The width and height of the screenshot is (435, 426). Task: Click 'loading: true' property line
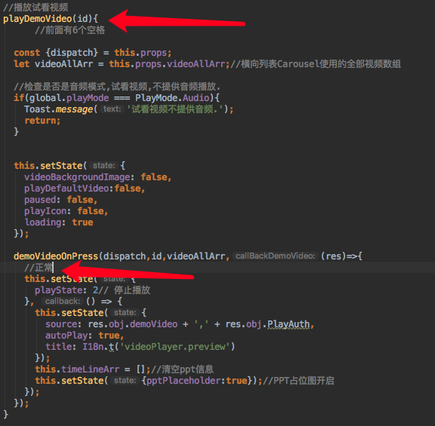59,222
